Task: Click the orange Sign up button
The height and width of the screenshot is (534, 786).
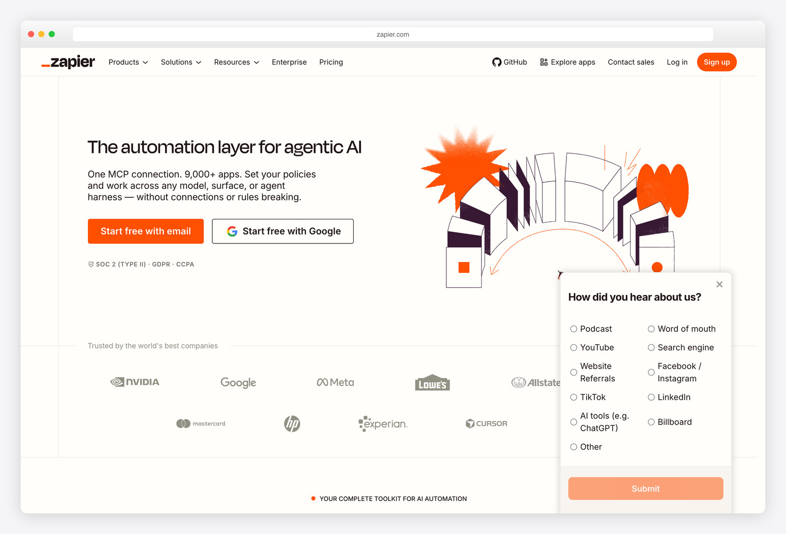Action: (x=717, y=62)
